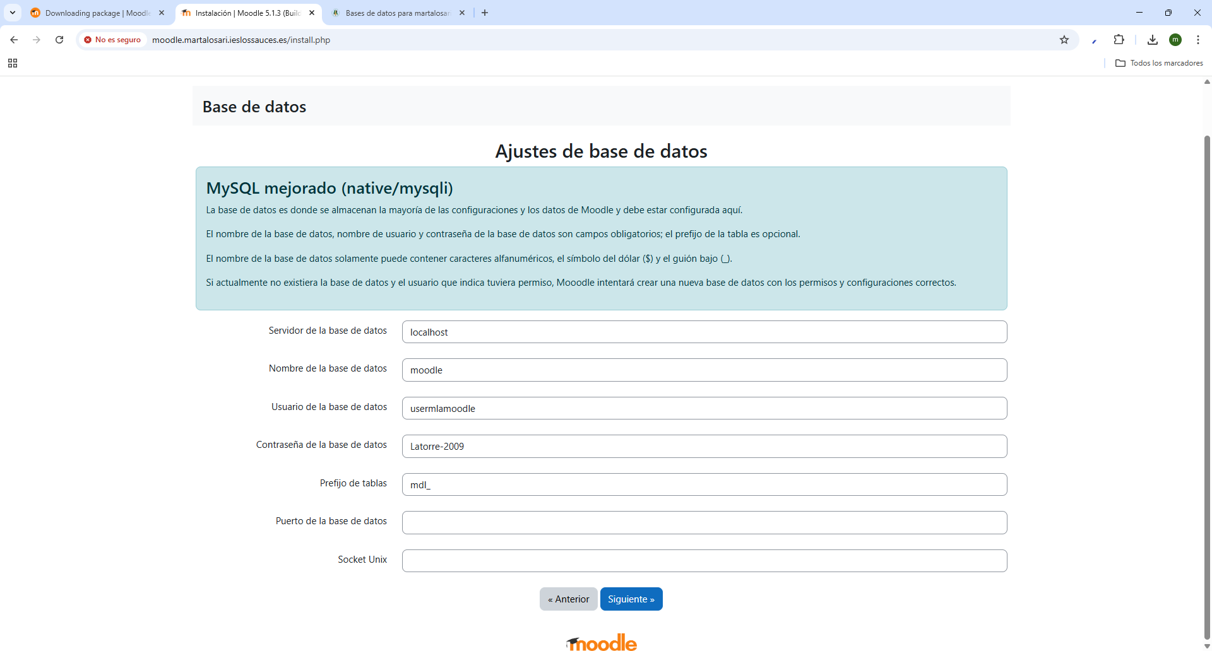Click the "Base de datos" page title
Image resolution: width=1212 pixels, height=651 pixels.
pos(254,107)
